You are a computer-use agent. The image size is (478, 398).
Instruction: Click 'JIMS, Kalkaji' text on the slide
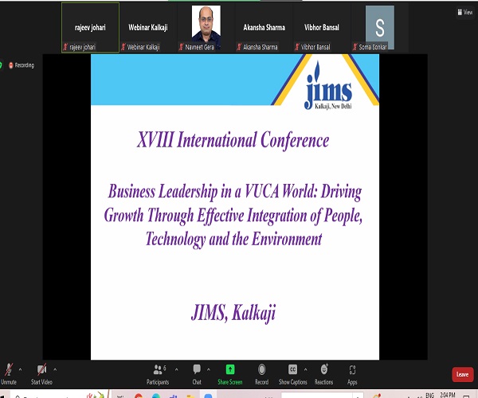pos(233,313)
